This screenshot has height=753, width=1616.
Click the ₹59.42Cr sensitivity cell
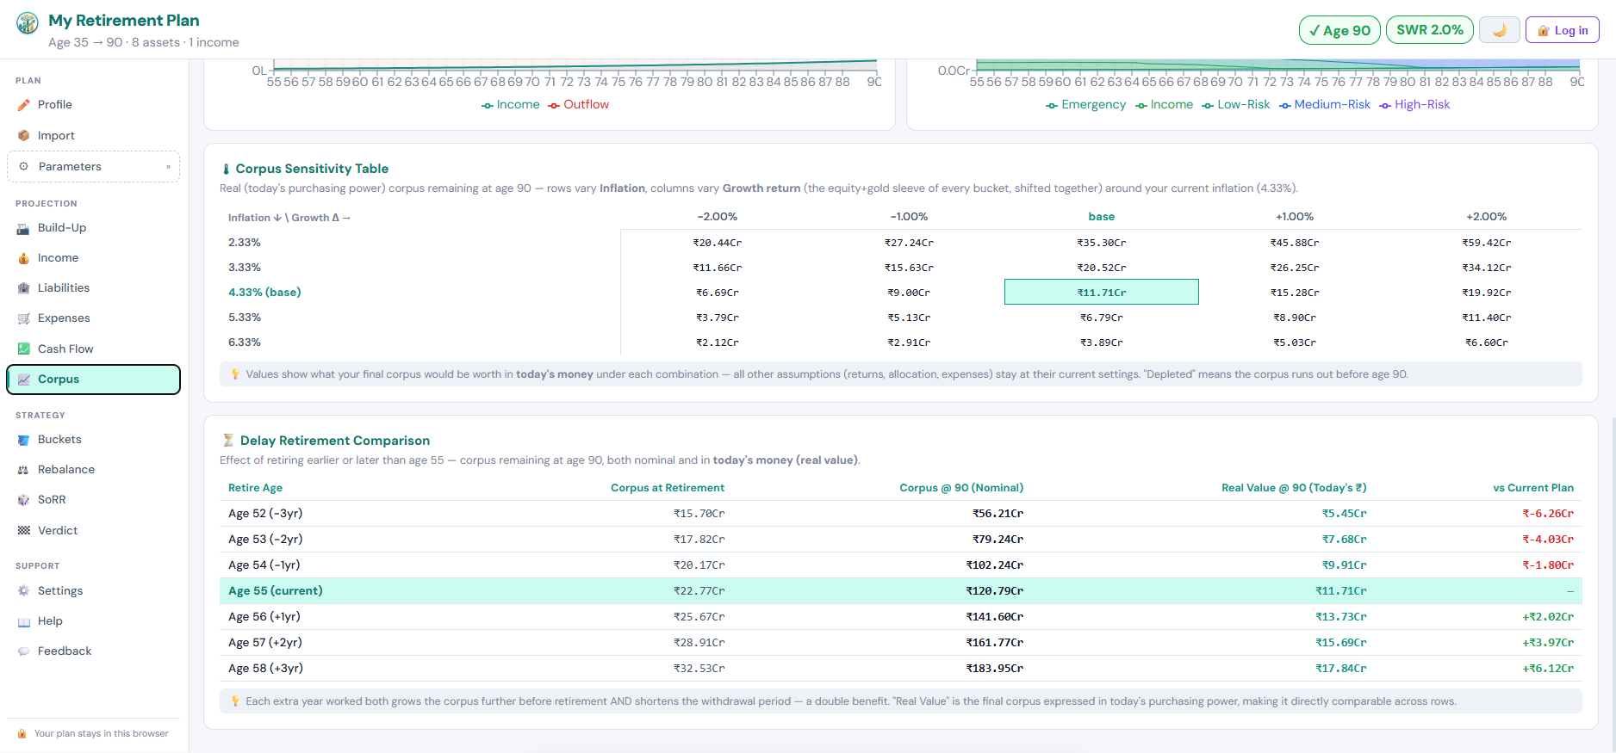(1487, 243)
